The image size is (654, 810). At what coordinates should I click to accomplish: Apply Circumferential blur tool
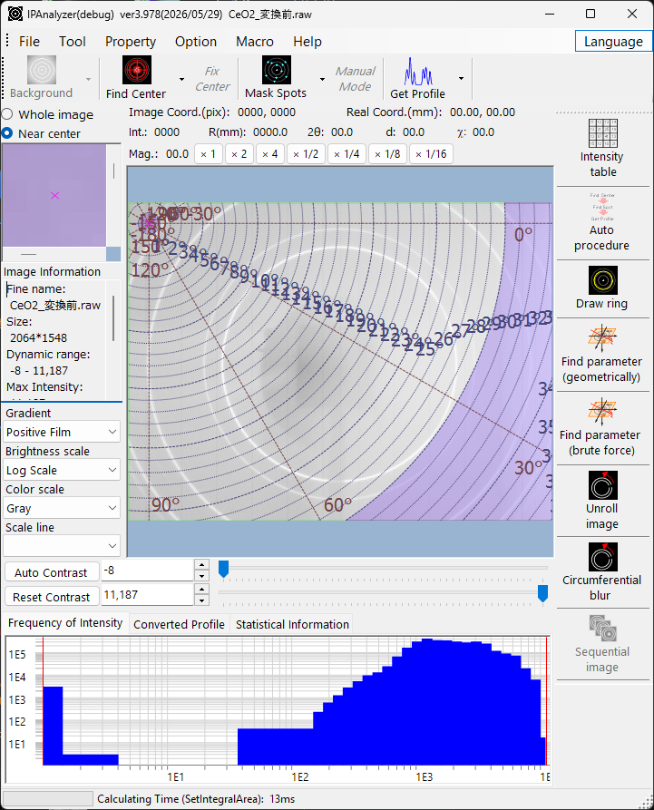(603, 556)
